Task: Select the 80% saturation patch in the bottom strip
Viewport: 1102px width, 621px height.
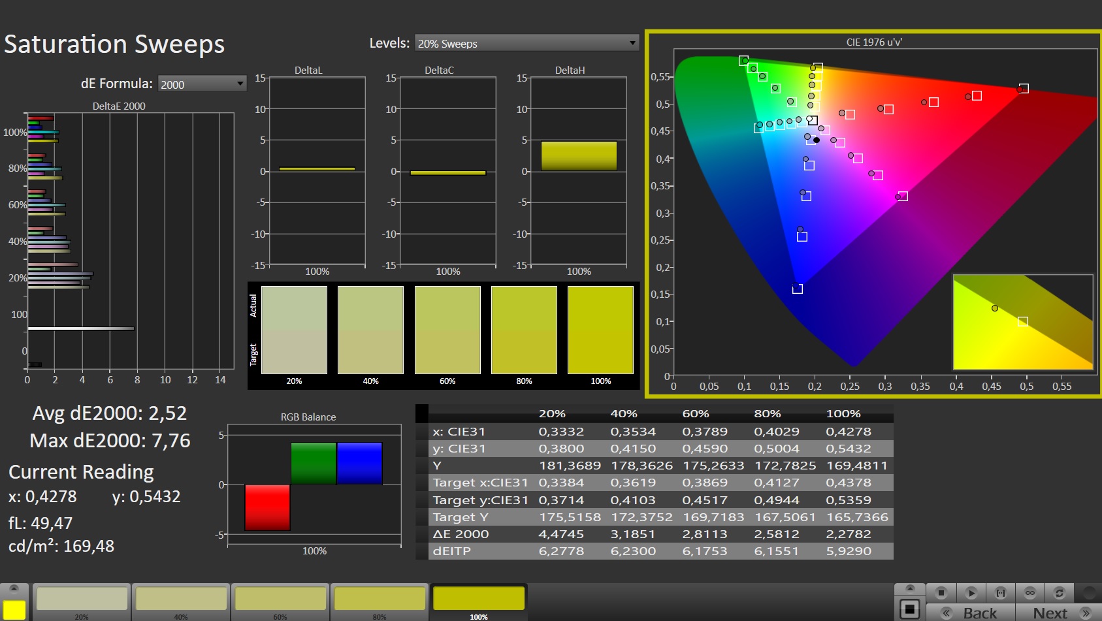Action: (x=380, y=602)
